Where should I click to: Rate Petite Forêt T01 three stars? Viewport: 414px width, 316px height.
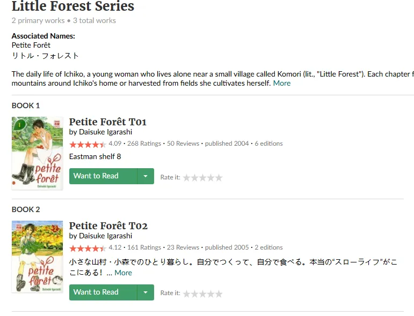coord(202,178)
